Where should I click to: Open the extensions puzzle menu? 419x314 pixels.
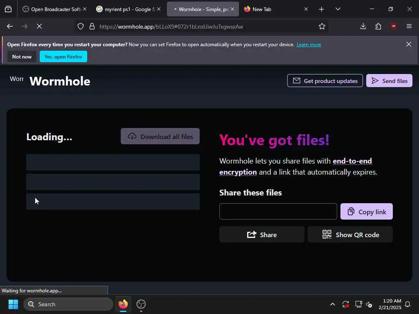[378, 26]
